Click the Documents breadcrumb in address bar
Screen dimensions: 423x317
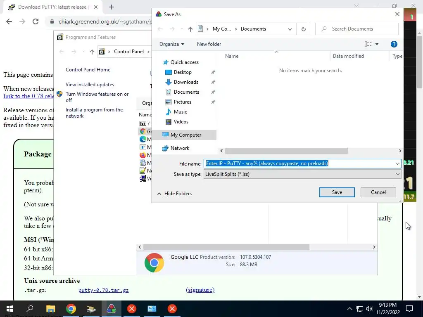point(253,29)
